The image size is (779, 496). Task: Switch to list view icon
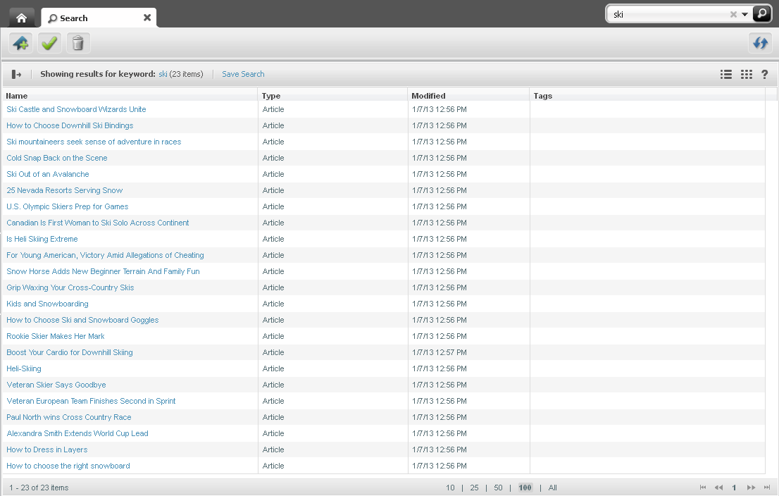tap(726, 74)
